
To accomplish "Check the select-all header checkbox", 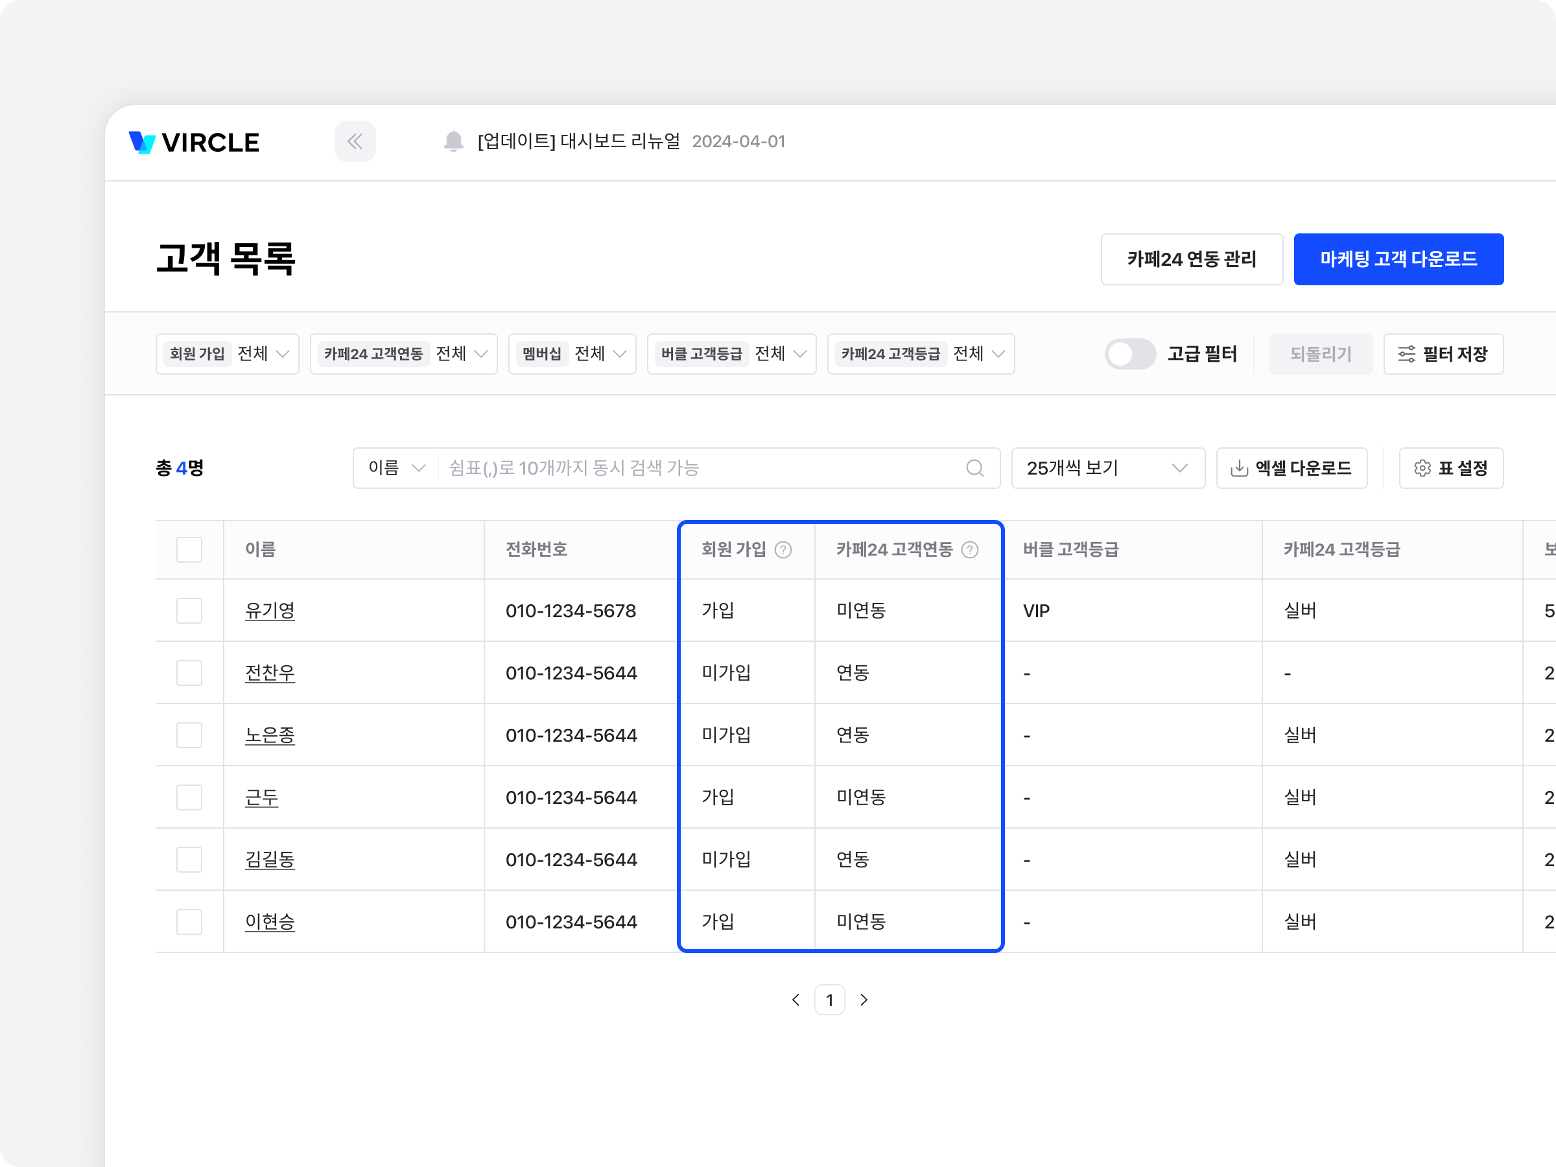I will [x=189, y=549].
